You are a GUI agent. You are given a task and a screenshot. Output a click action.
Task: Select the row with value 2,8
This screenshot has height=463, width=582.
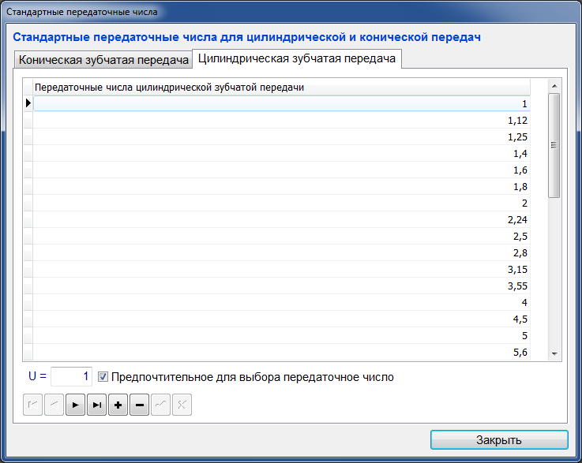coord(281,252)
